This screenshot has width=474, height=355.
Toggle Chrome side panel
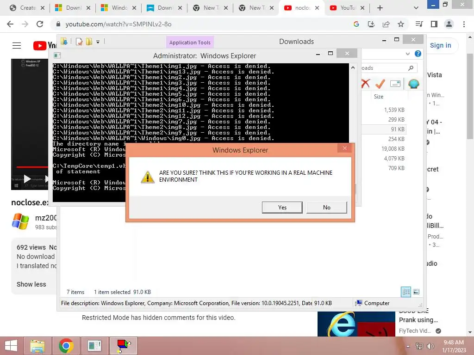(x=434, y=24)
